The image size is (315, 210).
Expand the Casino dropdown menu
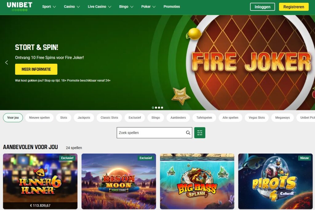(x=72, y=7)
